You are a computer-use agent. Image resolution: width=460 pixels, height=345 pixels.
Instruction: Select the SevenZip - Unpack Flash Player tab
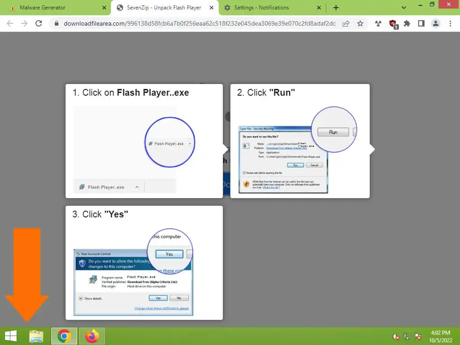[164, 8]
